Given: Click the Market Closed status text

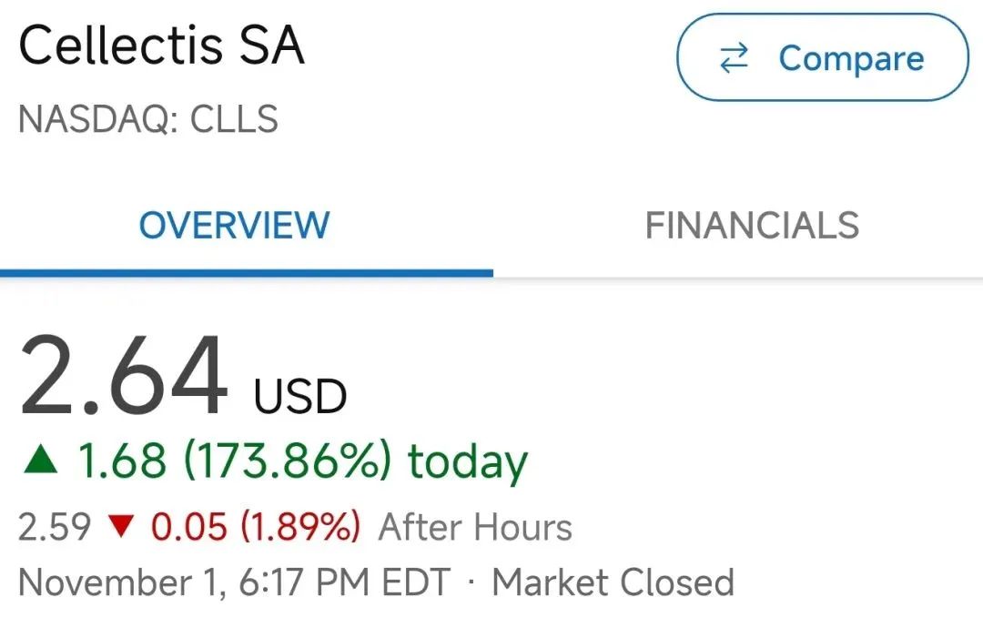Looking at the screenshot, I should (613, 582).
